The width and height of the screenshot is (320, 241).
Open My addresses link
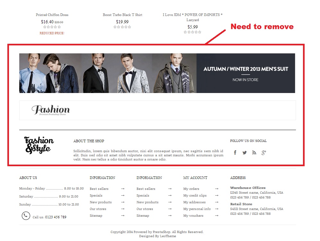(x=195, y=202)
